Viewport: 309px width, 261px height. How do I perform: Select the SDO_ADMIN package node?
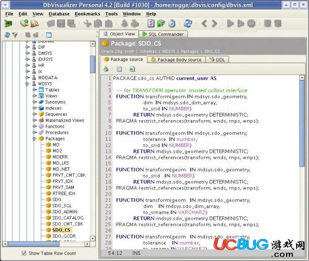click(65, 212)
